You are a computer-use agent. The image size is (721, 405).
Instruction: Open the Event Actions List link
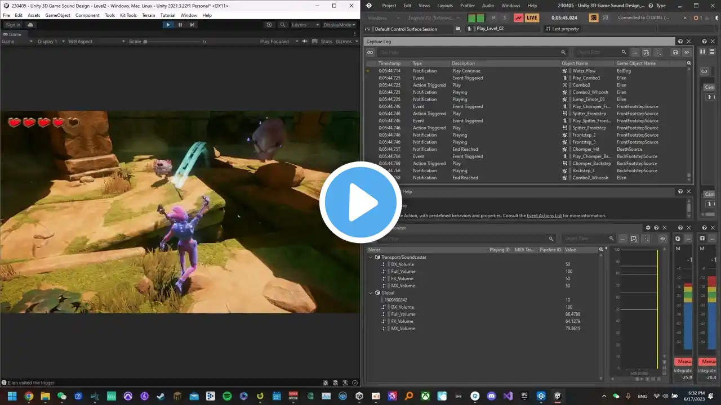[544, 215]
